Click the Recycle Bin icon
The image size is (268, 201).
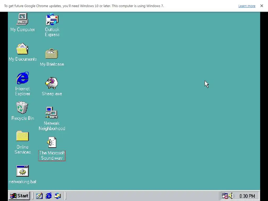[22, 108]
